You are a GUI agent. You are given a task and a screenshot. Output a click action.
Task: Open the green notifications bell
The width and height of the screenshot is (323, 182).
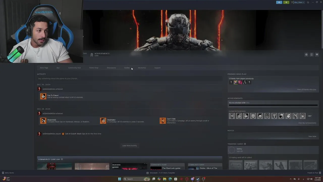click(x=286, y=2)
